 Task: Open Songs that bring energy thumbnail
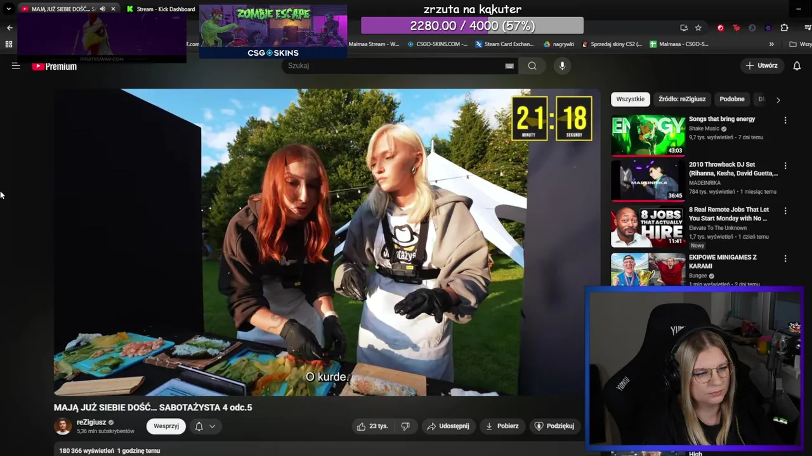coord(648,135)
